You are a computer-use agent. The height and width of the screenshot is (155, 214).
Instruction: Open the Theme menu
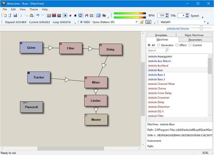34,9
